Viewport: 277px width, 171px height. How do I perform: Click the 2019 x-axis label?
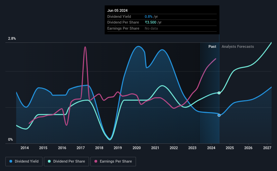118,148
